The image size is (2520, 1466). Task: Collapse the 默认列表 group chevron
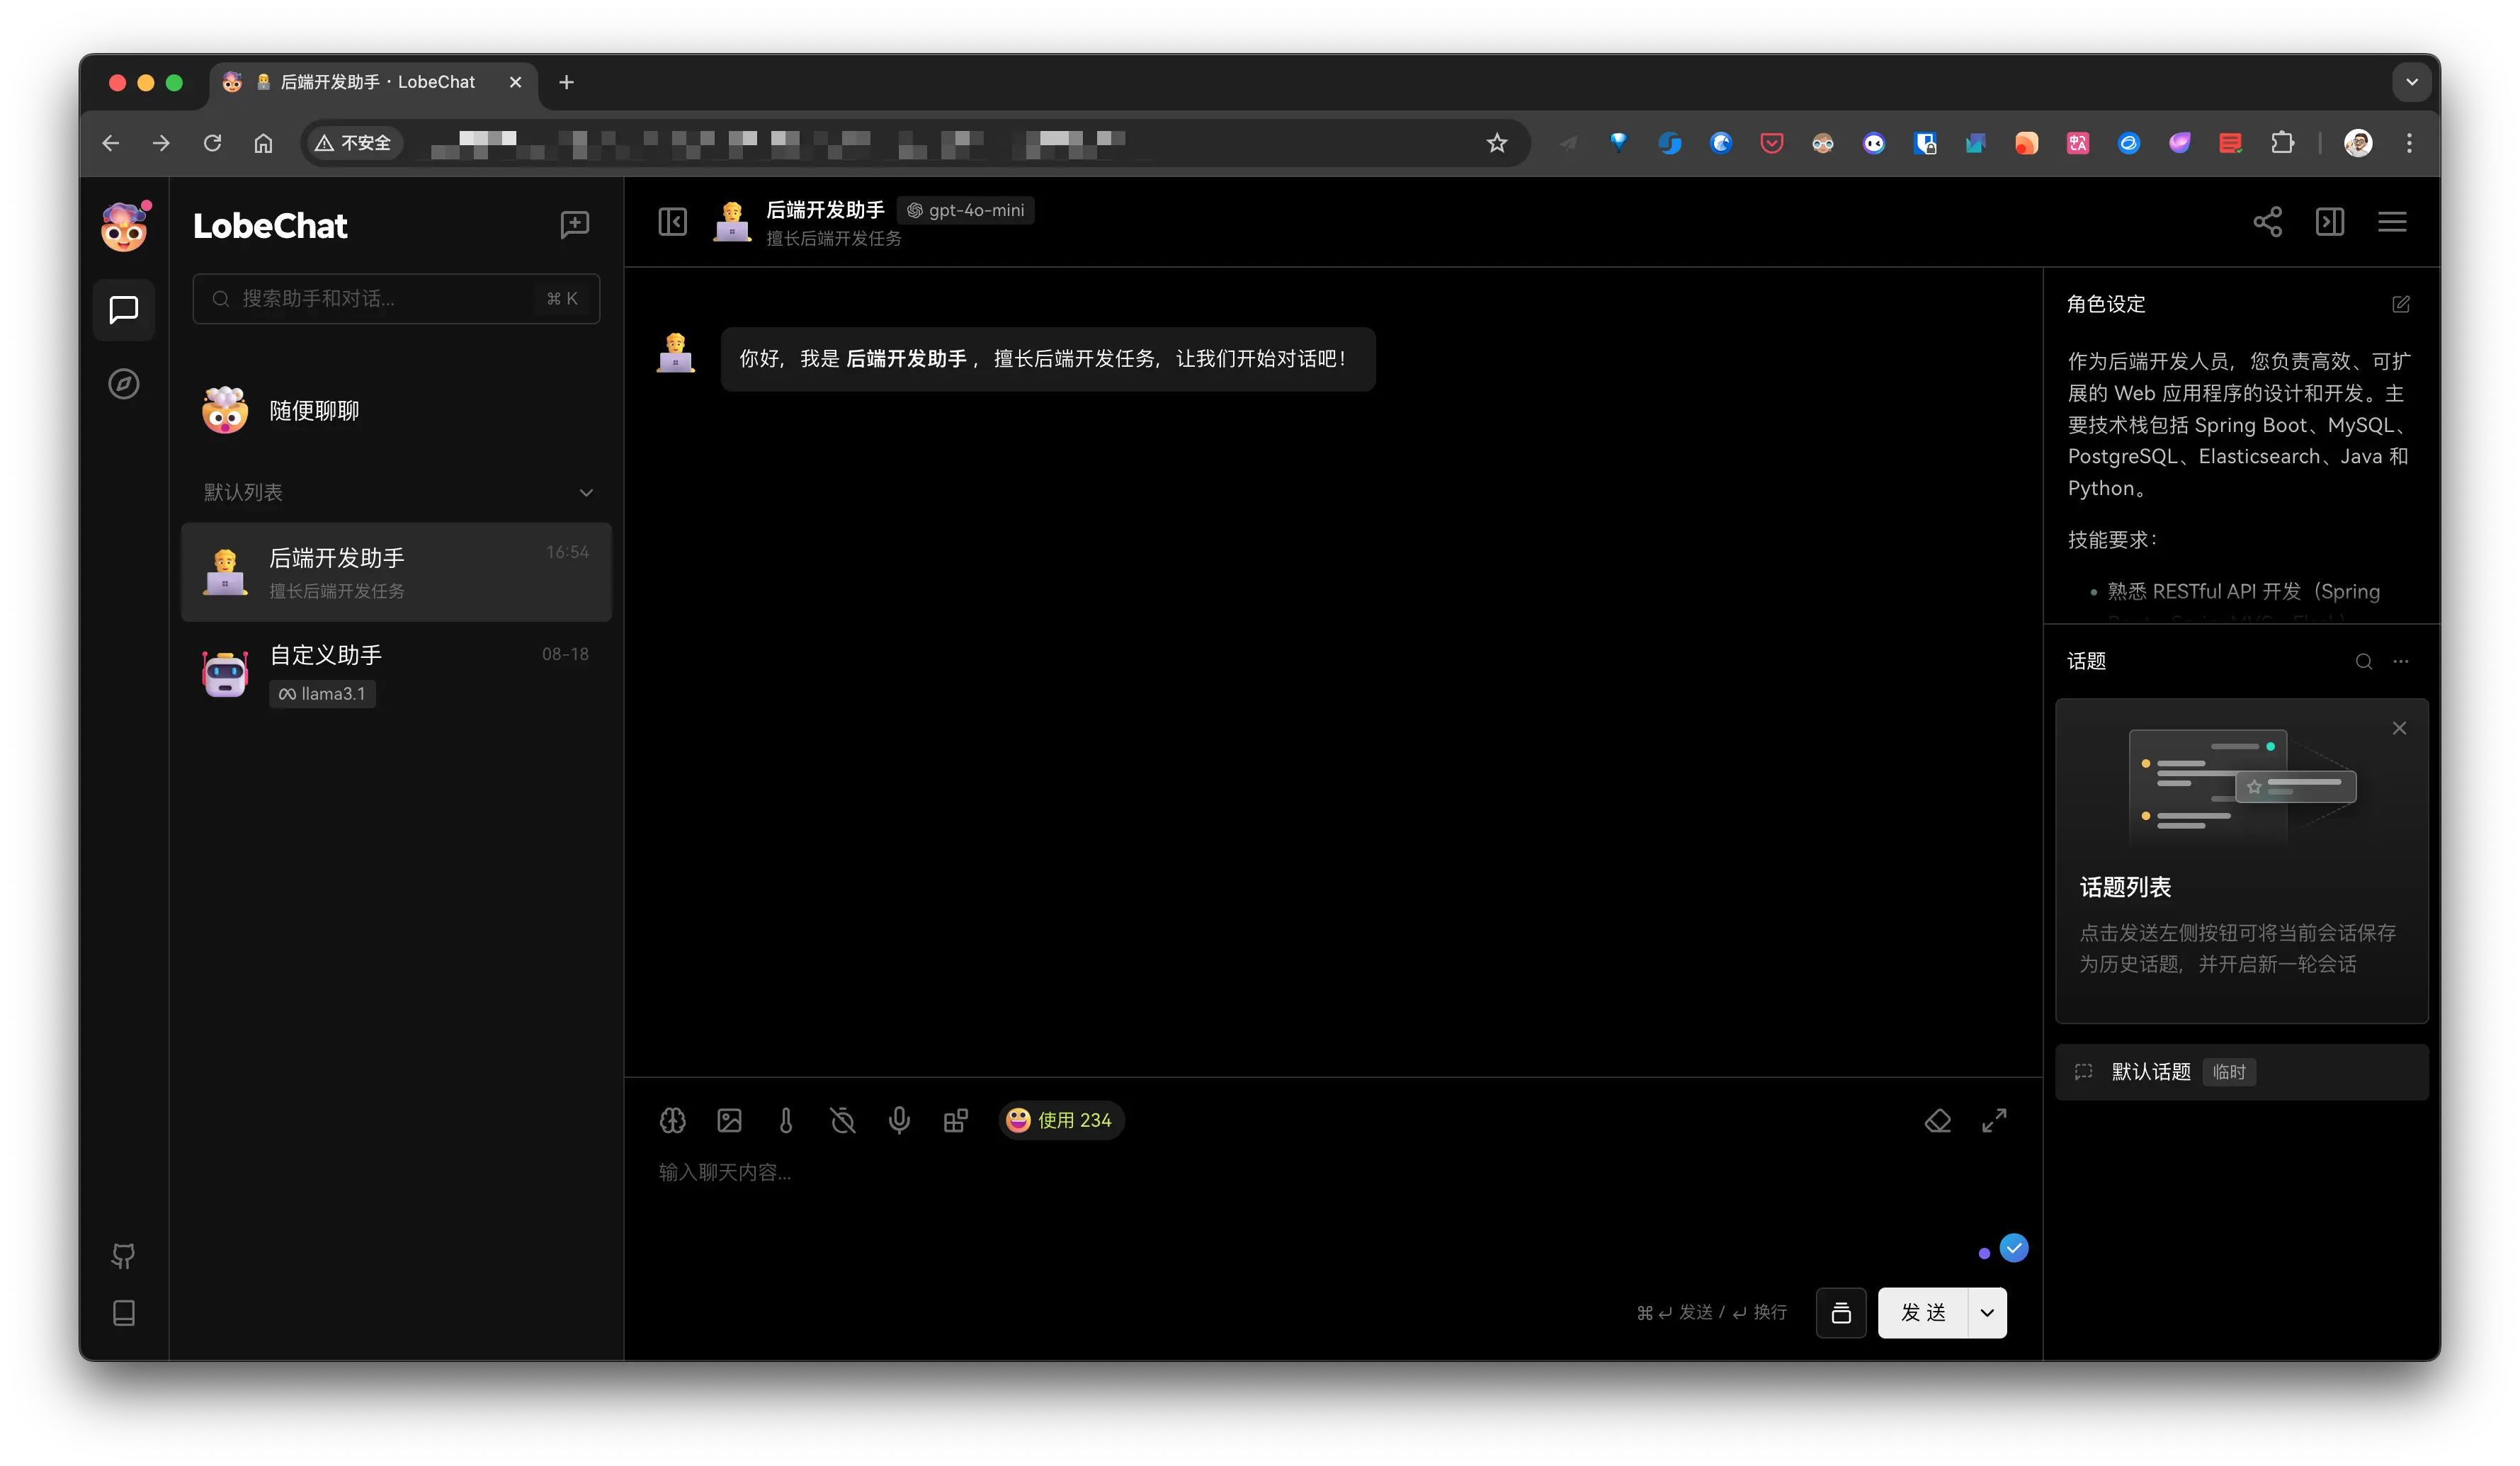point(586,492)
